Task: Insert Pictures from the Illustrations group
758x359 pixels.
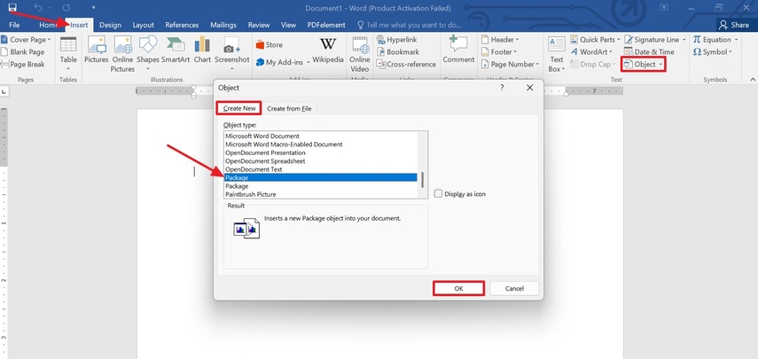Action: point(97,50)
